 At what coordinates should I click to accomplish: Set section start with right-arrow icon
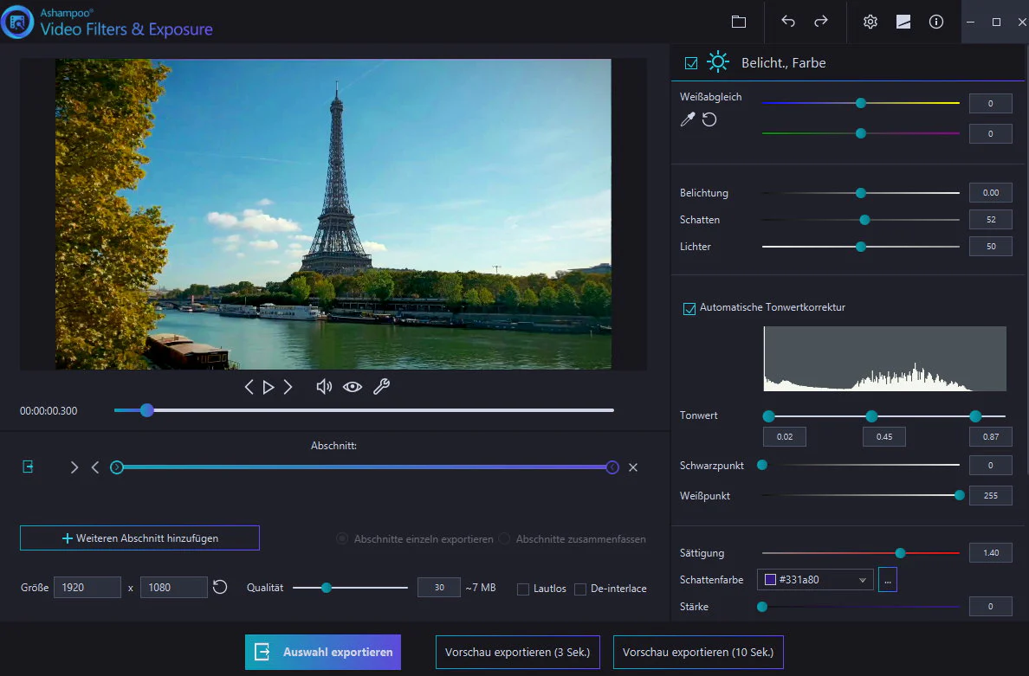74,467
